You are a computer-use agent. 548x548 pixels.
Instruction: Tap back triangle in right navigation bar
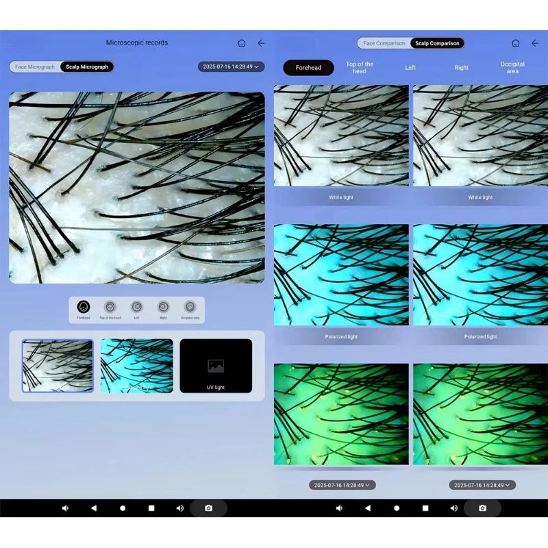click(368, 508)
